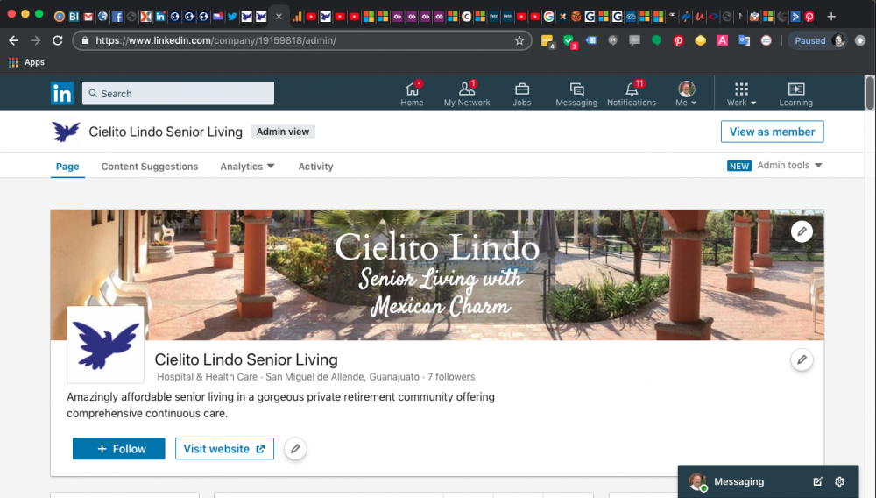Viewport: 876px width, 498px height.
Task: Switch to the Activity tab
Action: tap(315, 167)
